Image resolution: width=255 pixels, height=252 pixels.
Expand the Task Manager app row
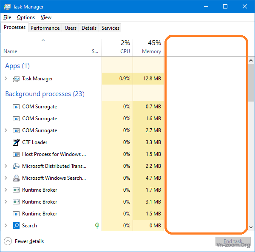point(6,79)
